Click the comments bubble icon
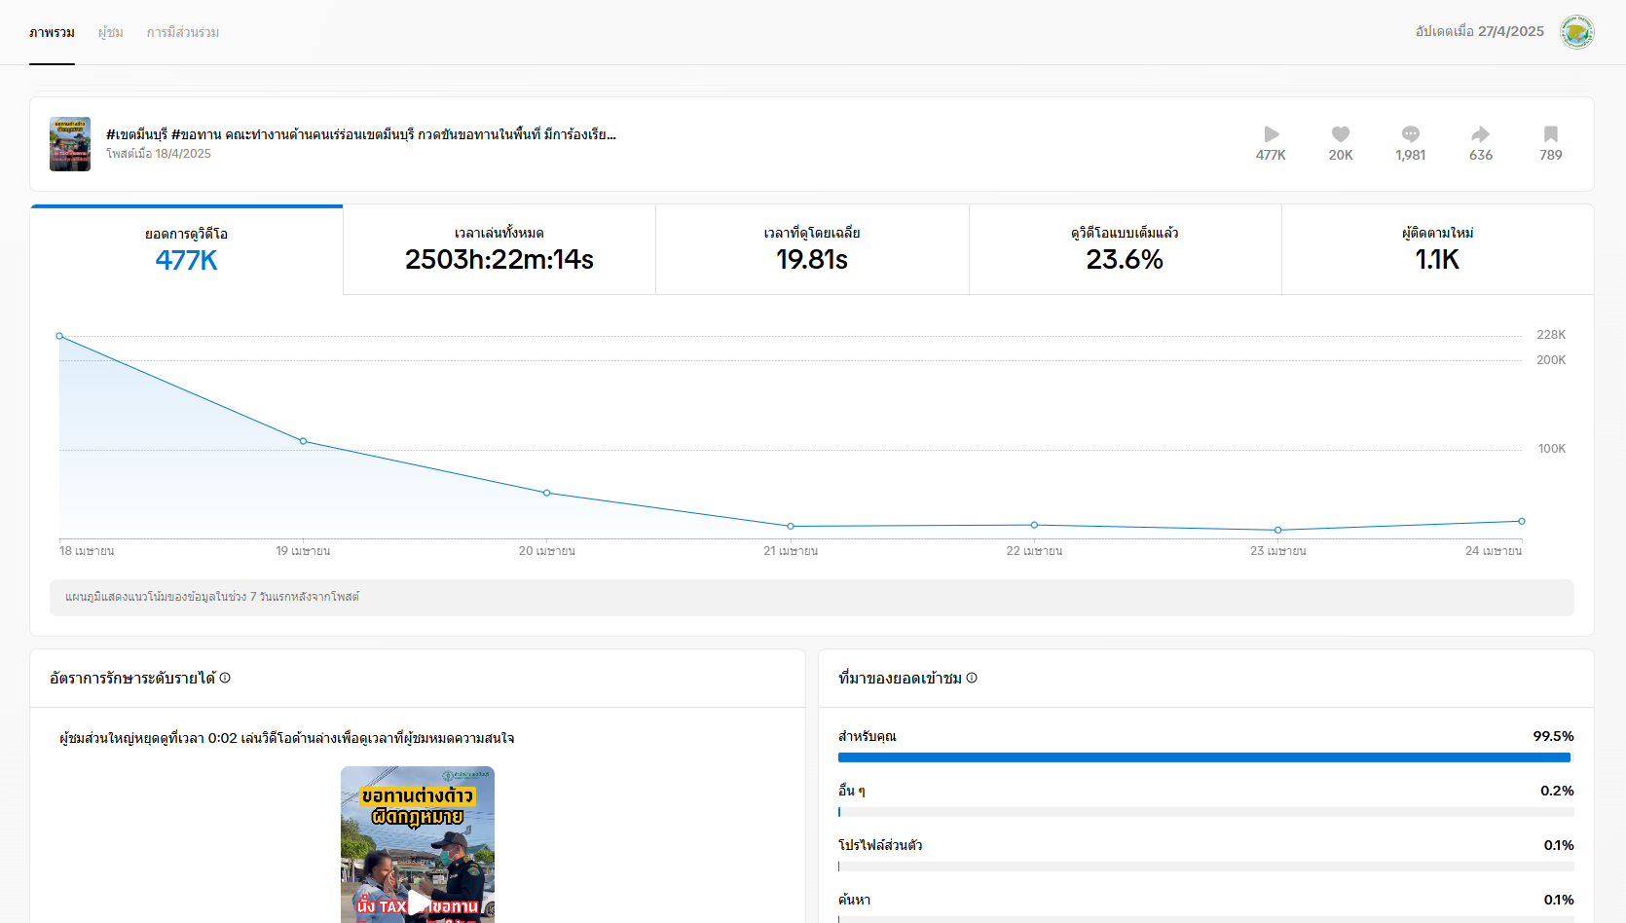The height and width of the screenshot is (923, 1626). pyautogui.click(x=1410, y=134)
